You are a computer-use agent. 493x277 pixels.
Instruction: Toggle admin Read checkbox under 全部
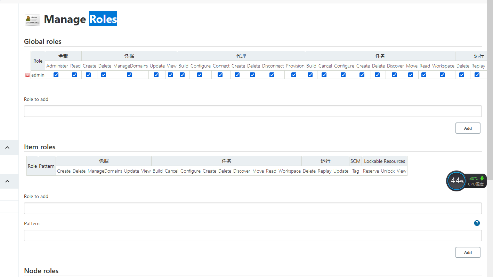74,75
